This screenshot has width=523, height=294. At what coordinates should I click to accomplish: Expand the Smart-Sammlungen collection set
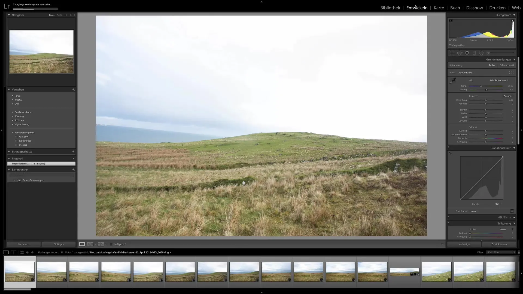[x=14, y=180]
